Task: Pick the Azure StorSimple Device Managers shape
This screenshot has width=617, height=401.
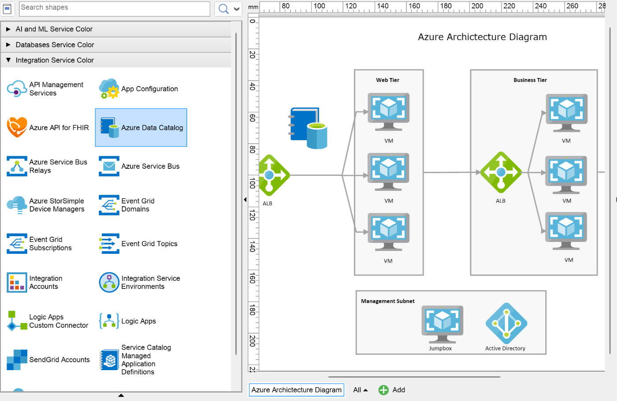Action: click(x=46, y=205)
